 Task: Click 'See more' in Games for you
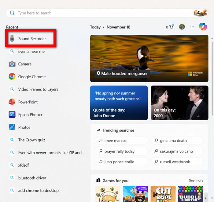(196, 181)
